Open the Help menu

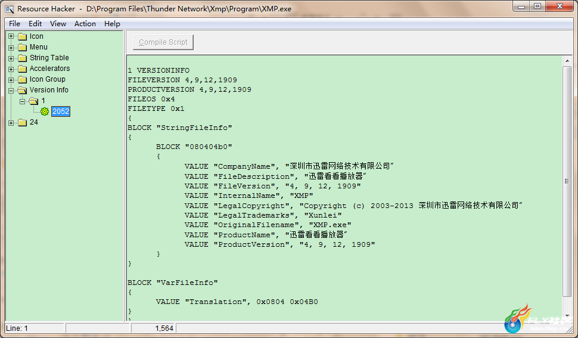[112, 24]
